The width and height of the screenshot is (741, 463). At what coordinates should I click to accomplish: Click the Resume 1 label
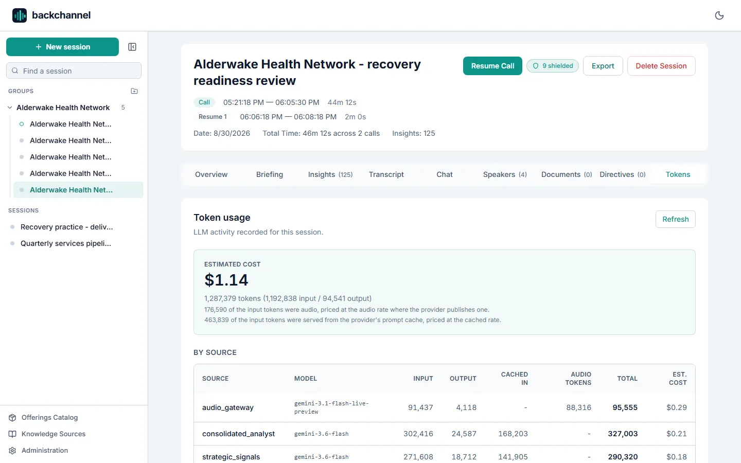pyautogui.click(x=213, y=117)
